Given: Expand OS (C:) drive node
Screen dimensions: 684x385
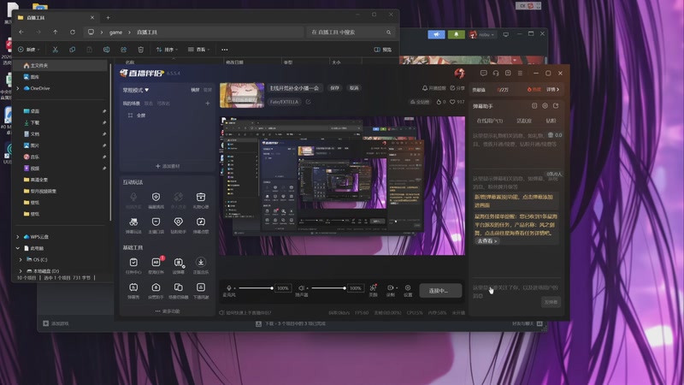Looking at the screenshot, I should 21,259.
